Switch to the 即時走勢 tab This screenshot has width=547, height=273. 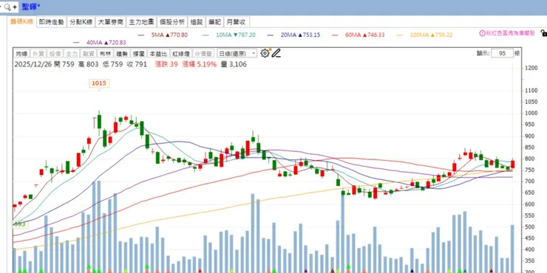(x=52, y=22)
